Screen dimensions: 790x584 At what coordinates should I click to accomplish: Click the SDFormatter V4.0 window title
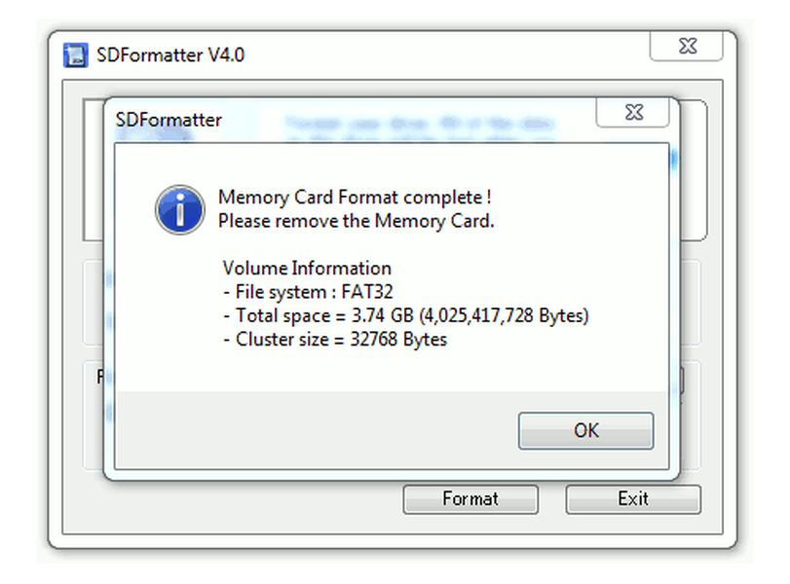coord(170,55)
